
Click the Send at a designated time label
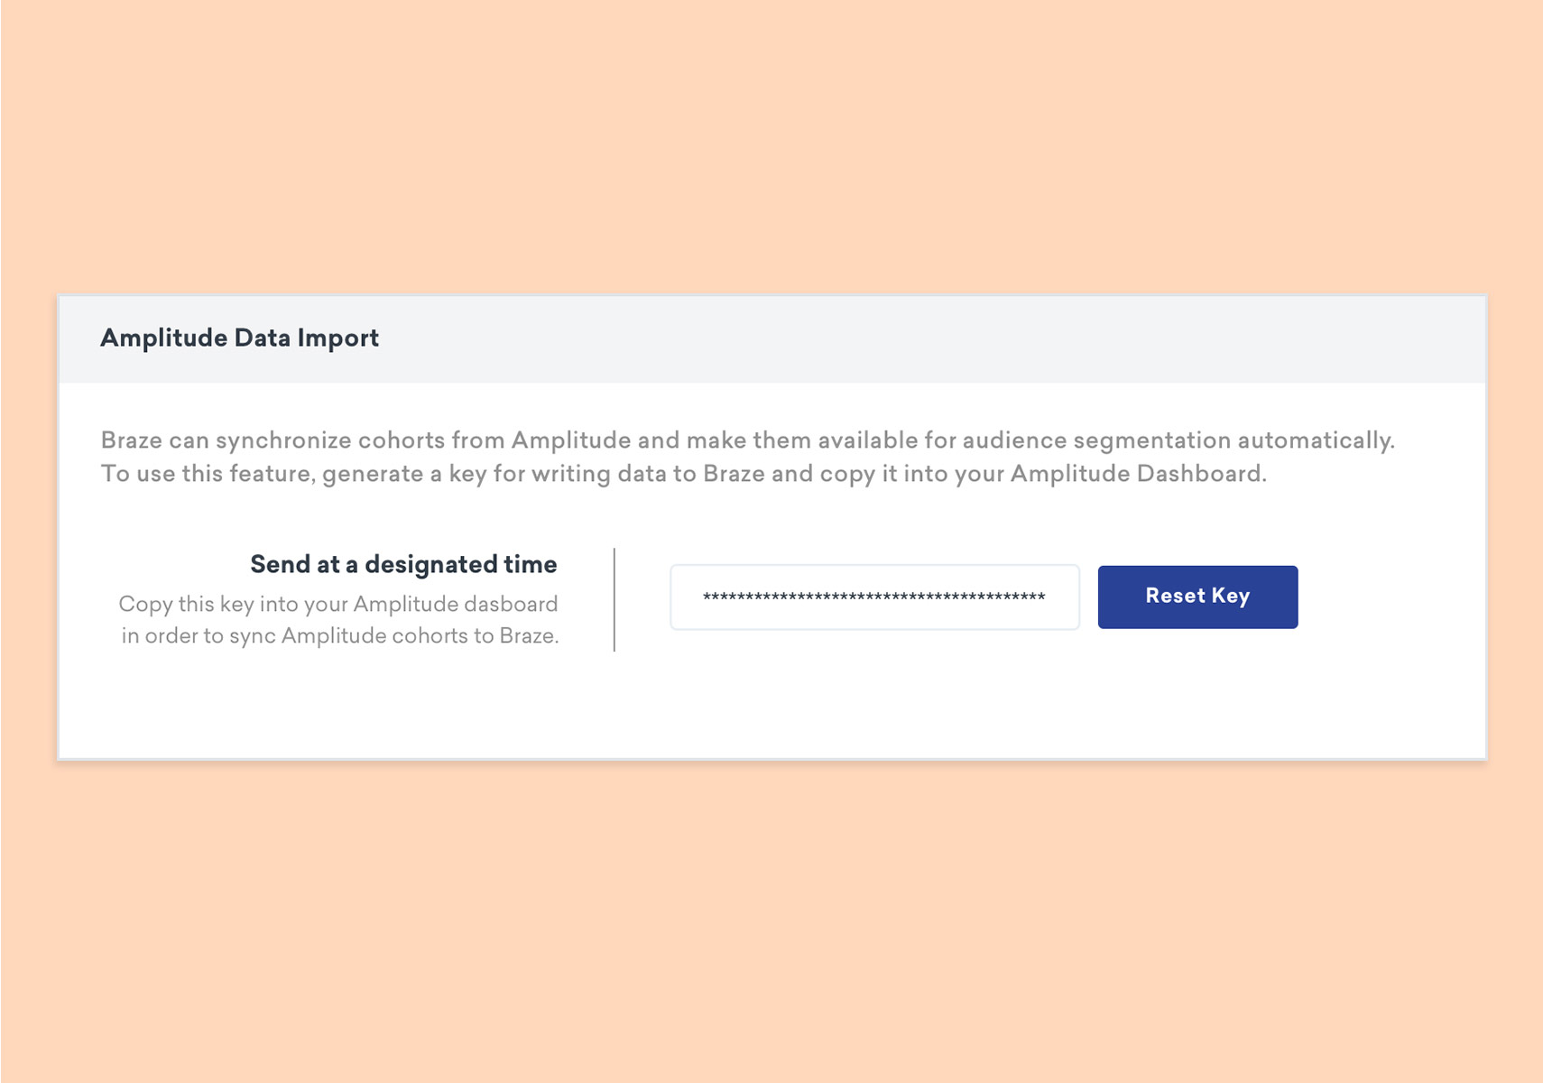click(402, 564)
